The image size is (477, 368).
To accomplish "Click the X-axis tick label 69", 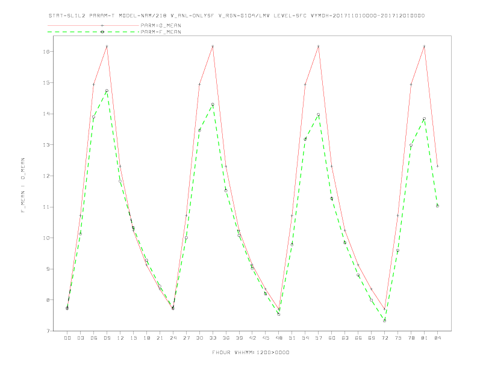I will (372, 338).
